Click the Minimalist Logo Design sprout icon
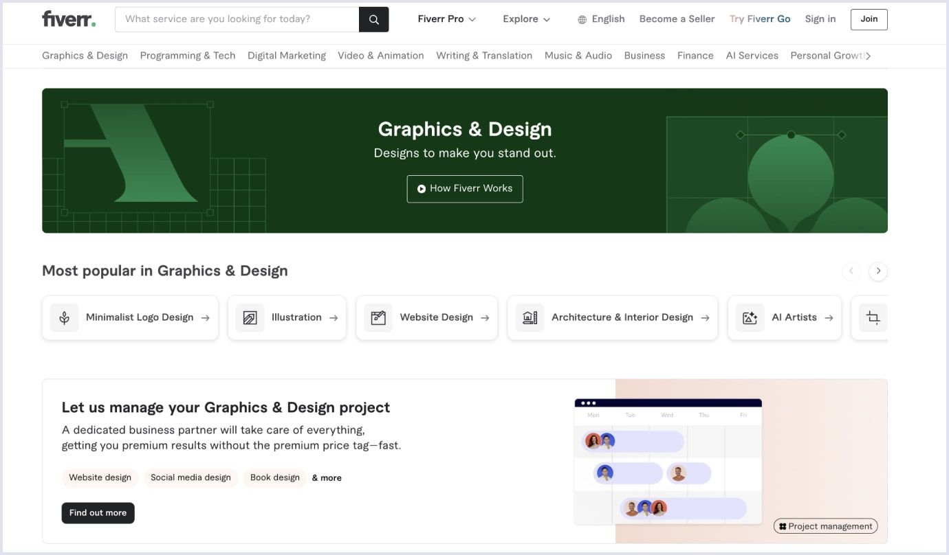The width and height of the screenshot is (949, 555). click(x=65, y=318)
